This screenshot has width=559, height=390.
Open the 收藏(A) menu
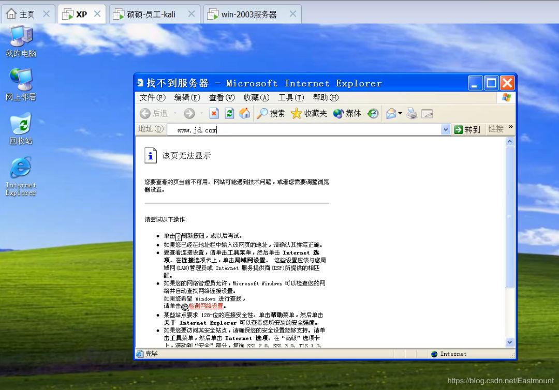[256, 98]
